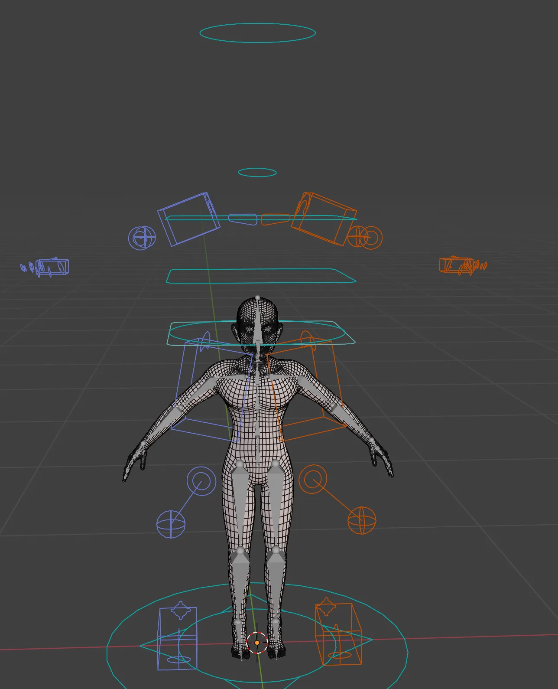The width and height of the screenshot is (558, 689).
Task: Select the thigh bone on the orange side
Action: [x=276, y=506]
